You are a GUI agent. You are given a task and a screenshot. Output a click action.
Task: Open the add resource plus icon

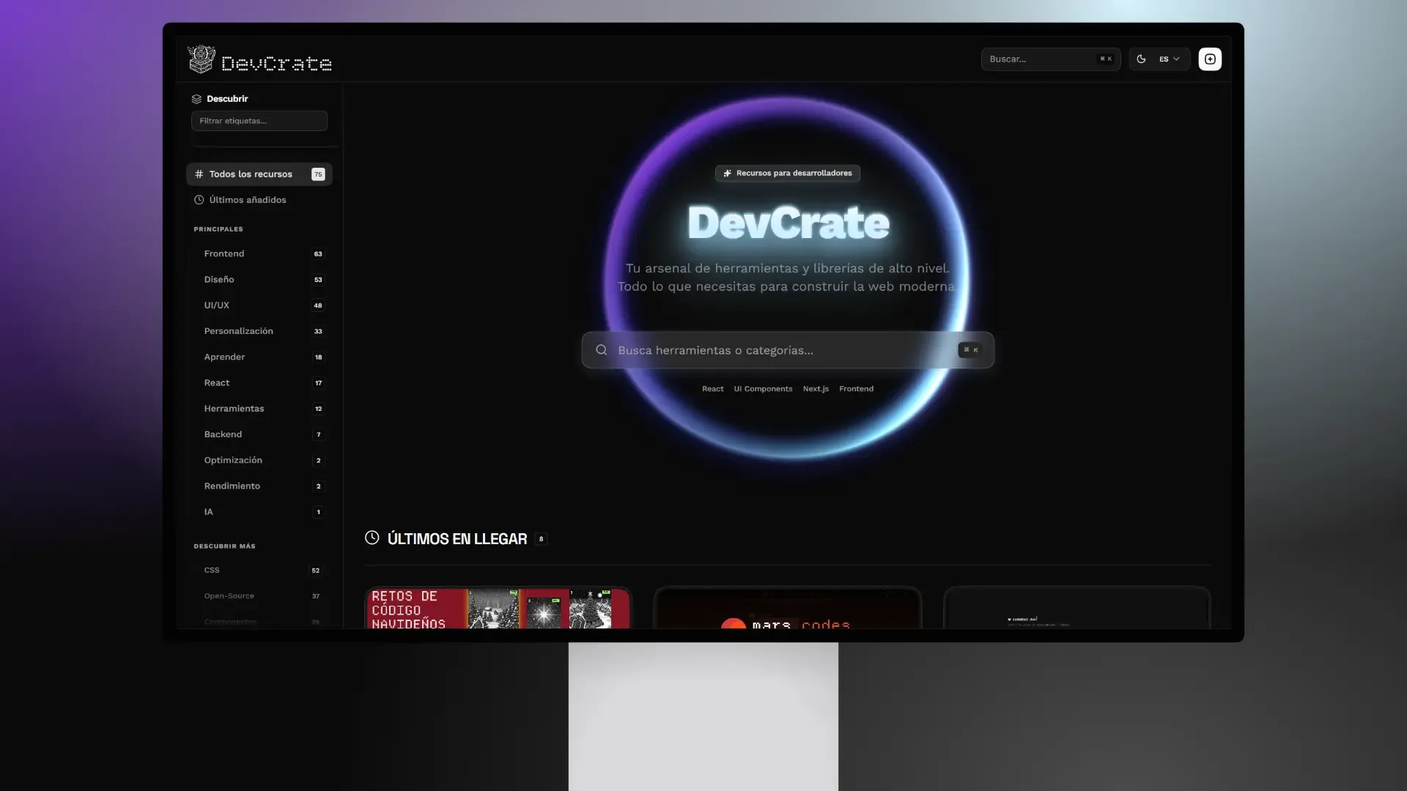(1209, 59)
